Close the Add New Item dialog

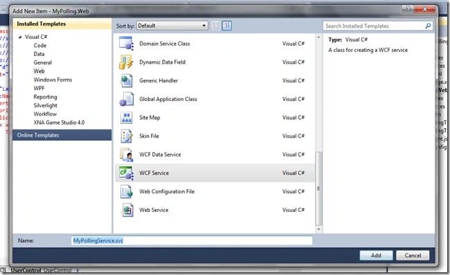click(425, 9)
